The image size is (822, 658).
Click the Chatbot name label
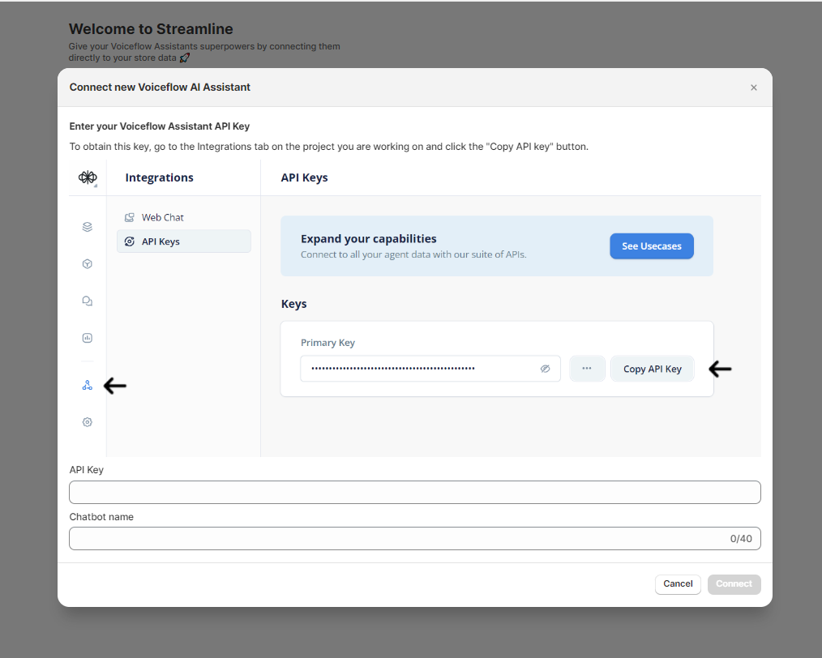pyautogui.click(x=101, y=516)
